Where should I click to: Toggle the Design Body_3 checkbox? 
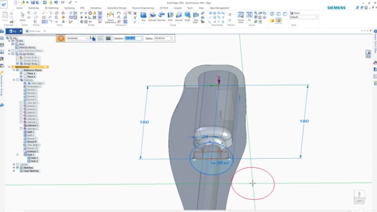pyautogui.click(x=18, y=63)
